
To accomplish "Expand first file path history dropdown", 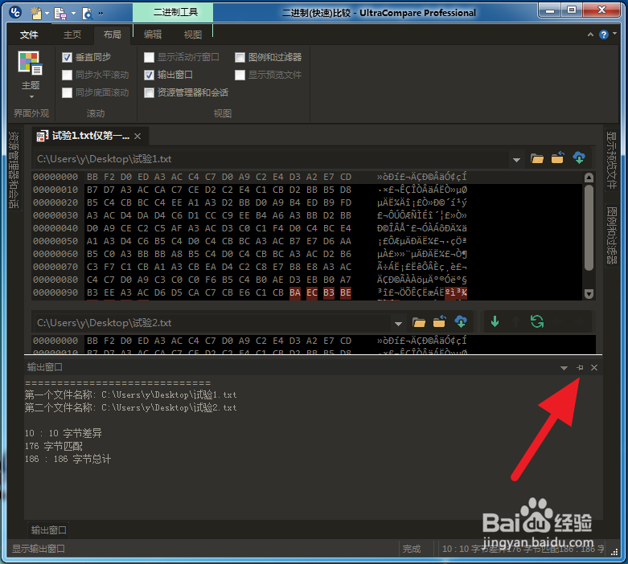I will click(x=517, y=160).
